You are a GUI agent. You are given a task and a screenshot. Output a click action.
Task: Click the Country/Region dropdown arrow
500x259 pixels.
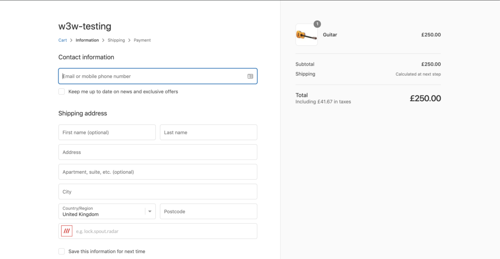pyautogui.click(x=150, y=211)
